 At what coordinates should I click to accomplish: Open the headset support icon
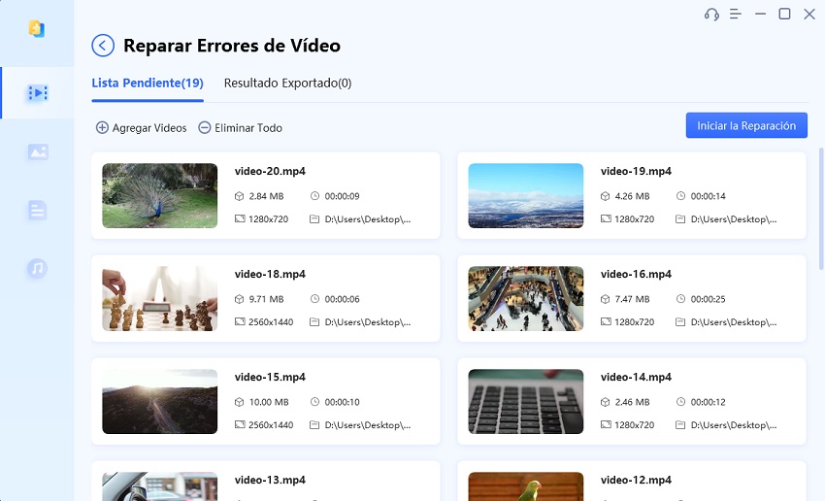click(x=711, y=15)
